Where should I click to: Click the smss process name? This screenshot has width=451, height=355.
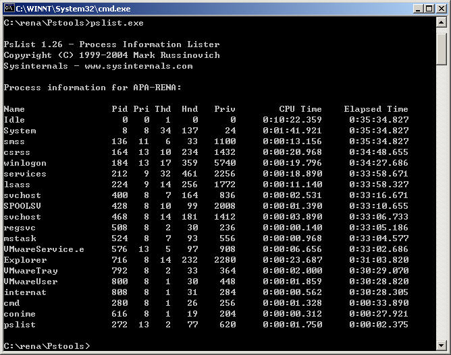tap(14, 141)
